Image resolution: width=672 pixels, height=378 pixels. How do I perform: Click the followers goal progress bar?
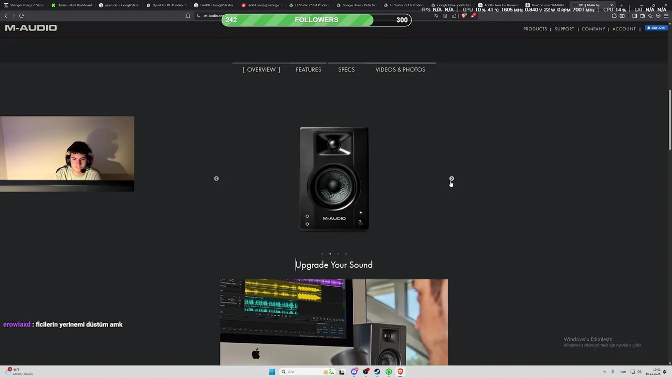coord(317,20)
